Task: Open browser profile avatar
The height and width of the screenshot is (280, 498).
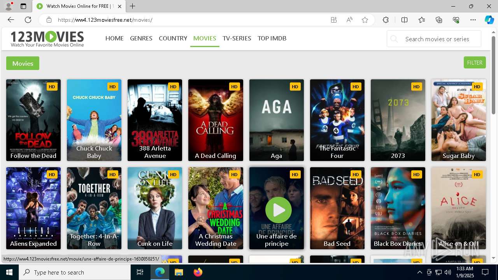Action: 9,6
